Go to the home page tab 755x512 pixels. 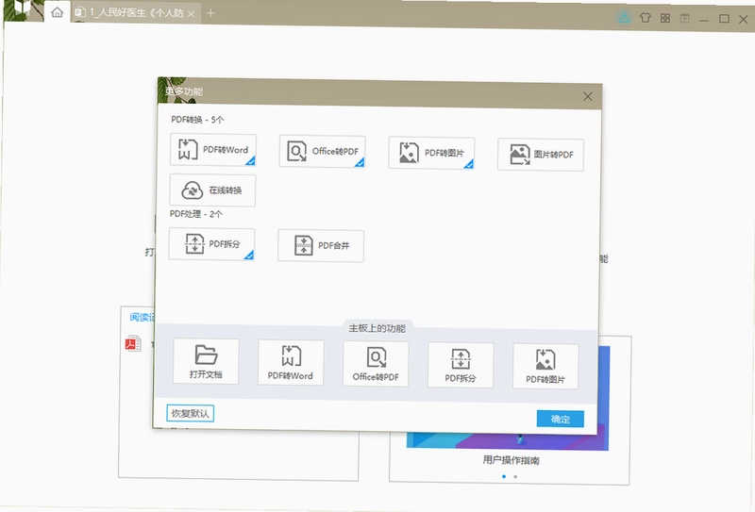click(x=58, y=12)
